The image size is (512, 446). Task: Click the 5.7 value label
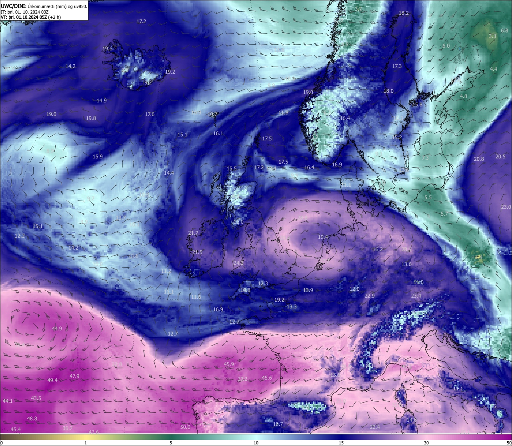tap(444, 214)
